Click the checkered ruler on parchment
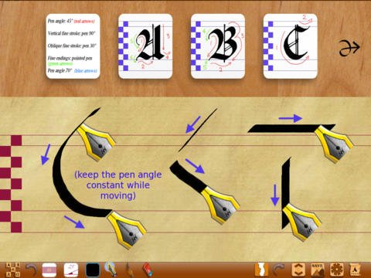This screenshot has height=278, width=371. 11,184
